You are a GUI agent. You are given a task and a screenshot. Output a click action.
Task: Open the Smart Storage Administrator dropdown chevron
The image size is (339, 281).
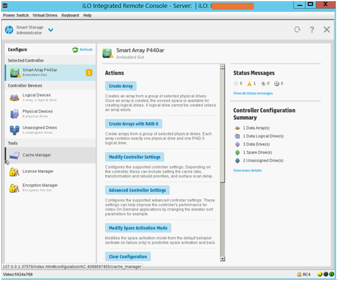[50, 30]
